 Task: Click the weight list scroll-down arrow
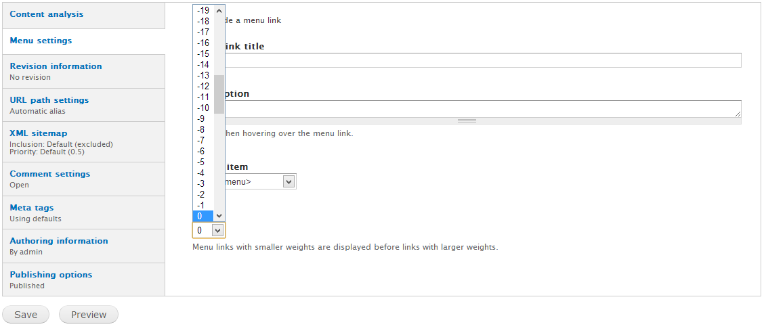pos(219,216)
